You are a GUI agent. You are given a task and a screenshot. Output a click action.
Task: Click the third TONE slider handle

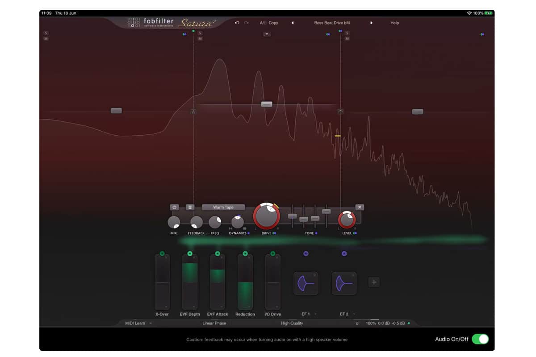tap(315, 218)
